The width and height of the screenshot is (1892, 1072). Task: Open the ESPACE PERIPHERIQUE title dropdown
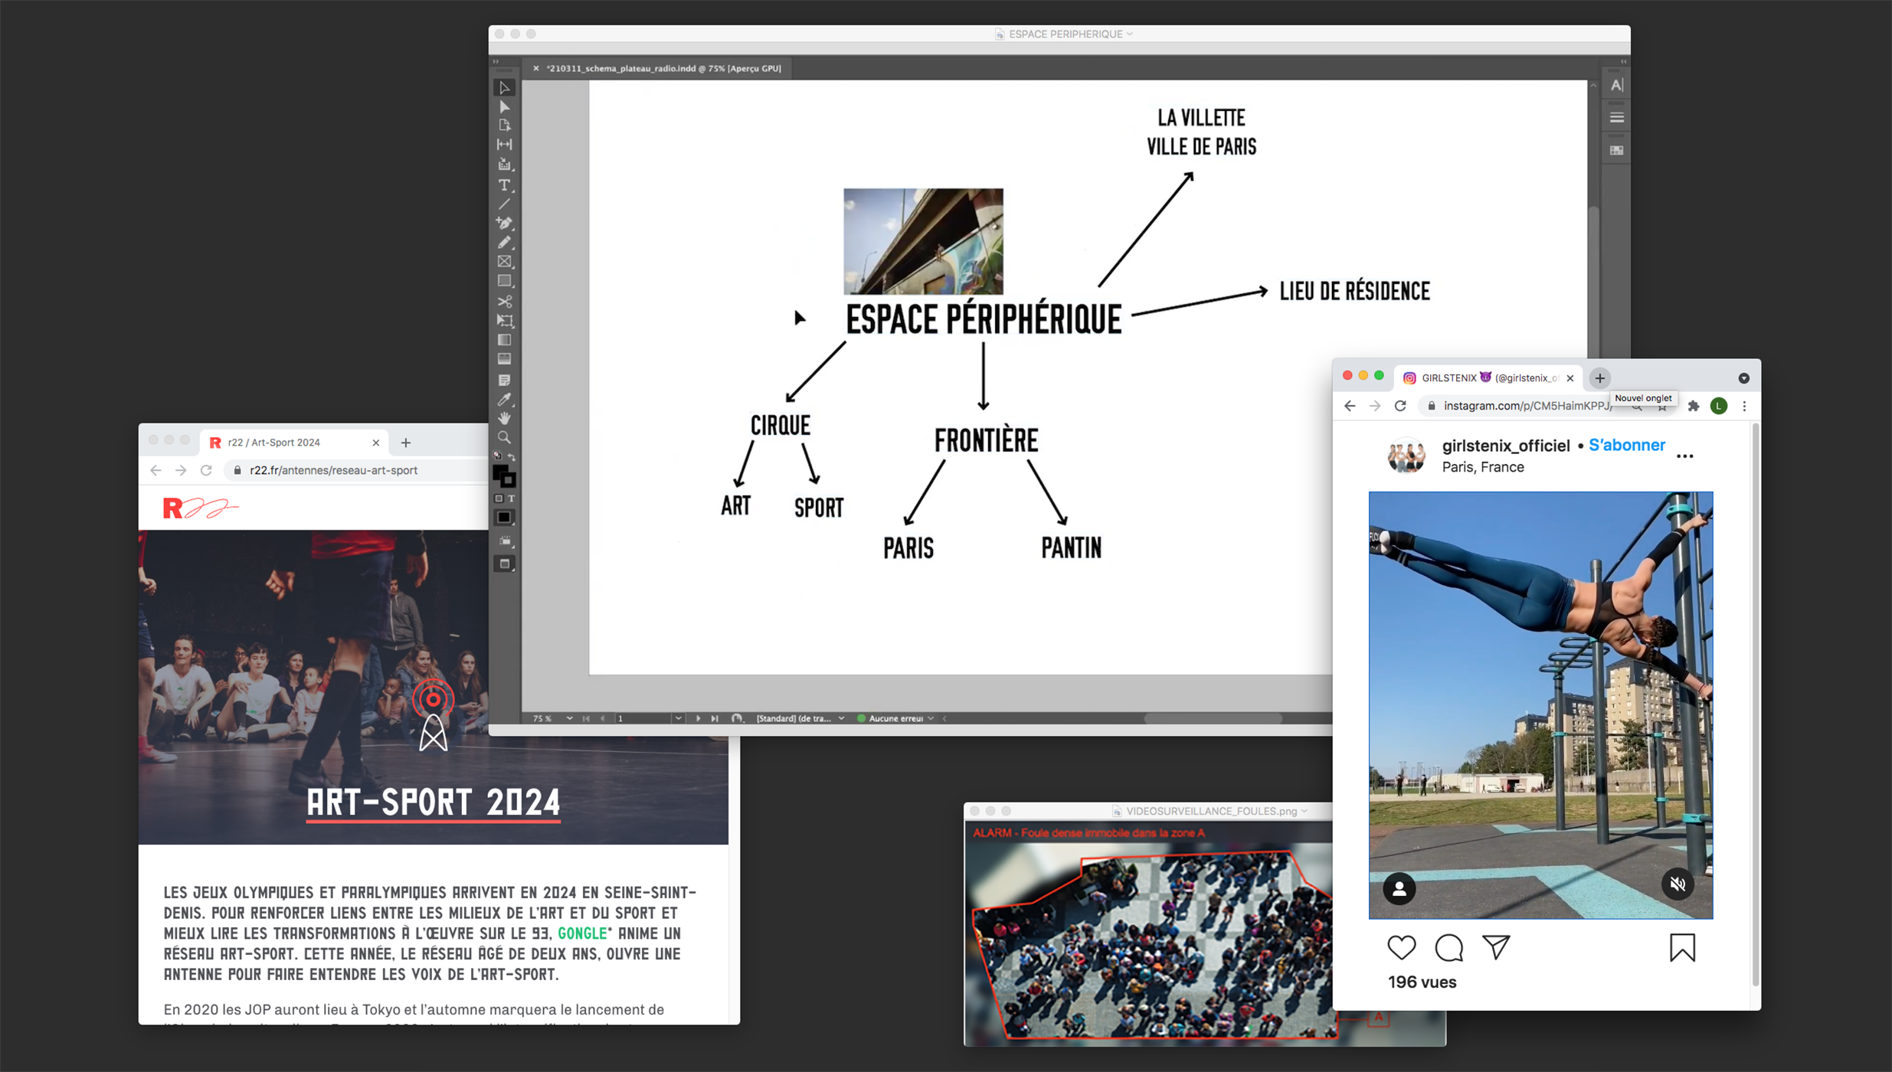(1130, 34)
